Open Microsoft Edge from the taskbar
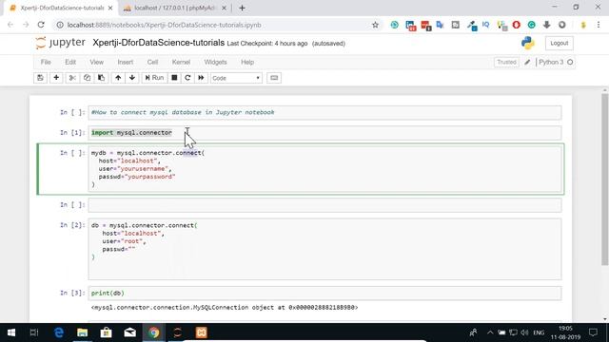Screen dimensions: 609x342 click(59, 332)
